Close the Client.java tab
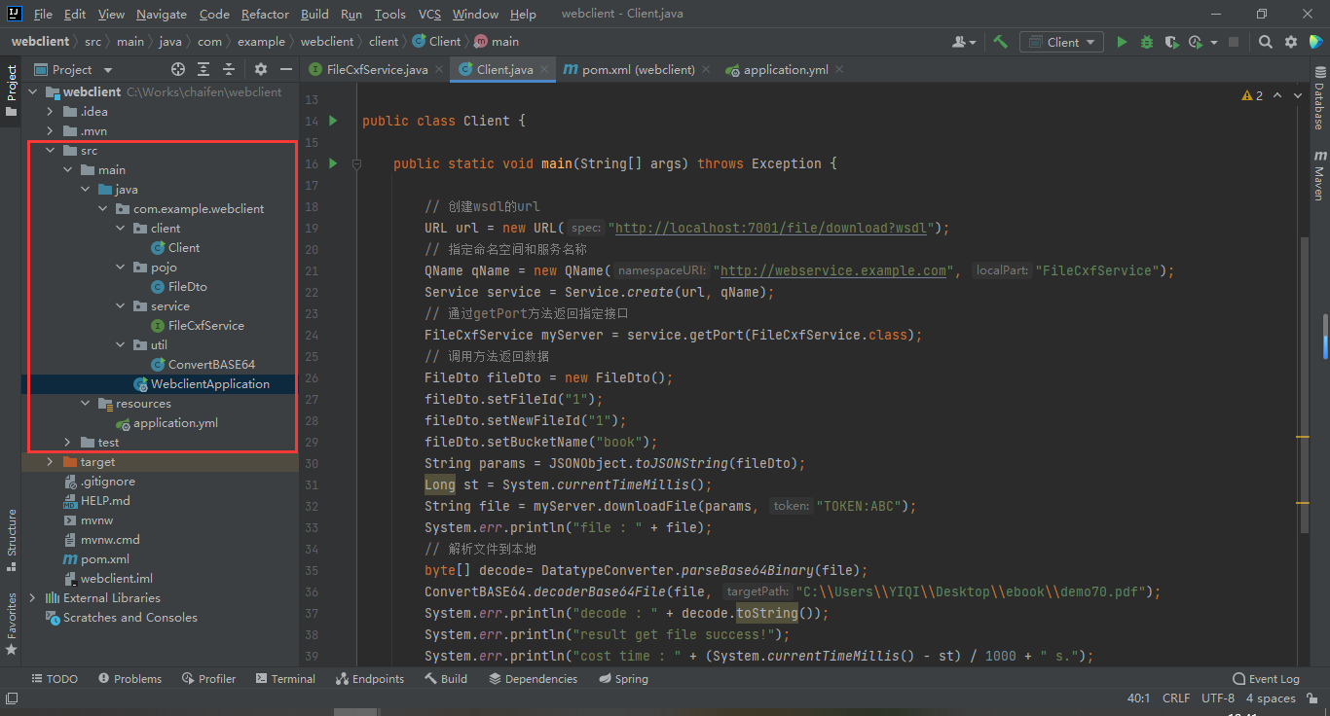The width and height of the screenshot is (1330, 716). tap(545, 69)
